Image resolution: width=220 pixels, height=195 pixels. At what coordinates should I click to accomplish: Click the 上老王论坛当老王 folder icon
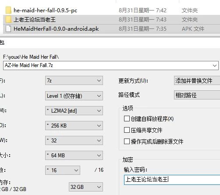point(8,20)
